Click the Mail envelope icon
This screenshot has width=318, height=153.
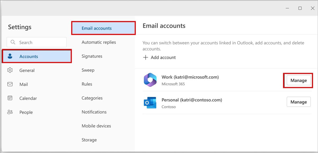click(x=10, y=84)
